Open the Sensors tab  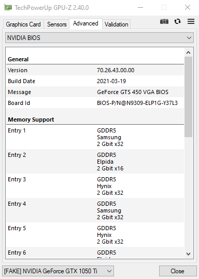(x=57, y=24)
